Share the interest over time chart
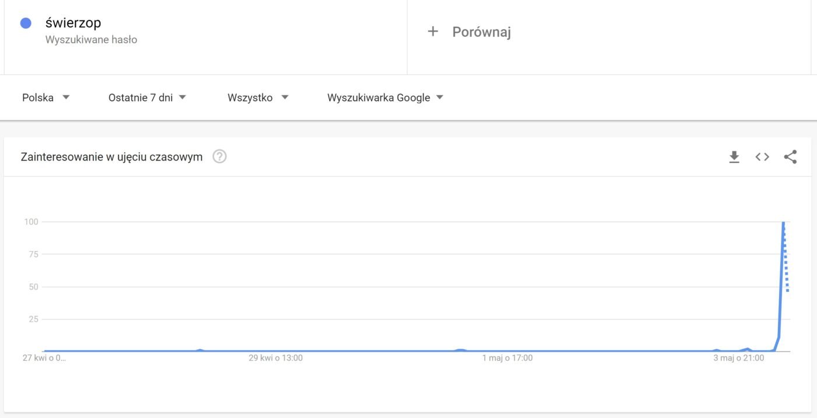 [x=790, y=156]
